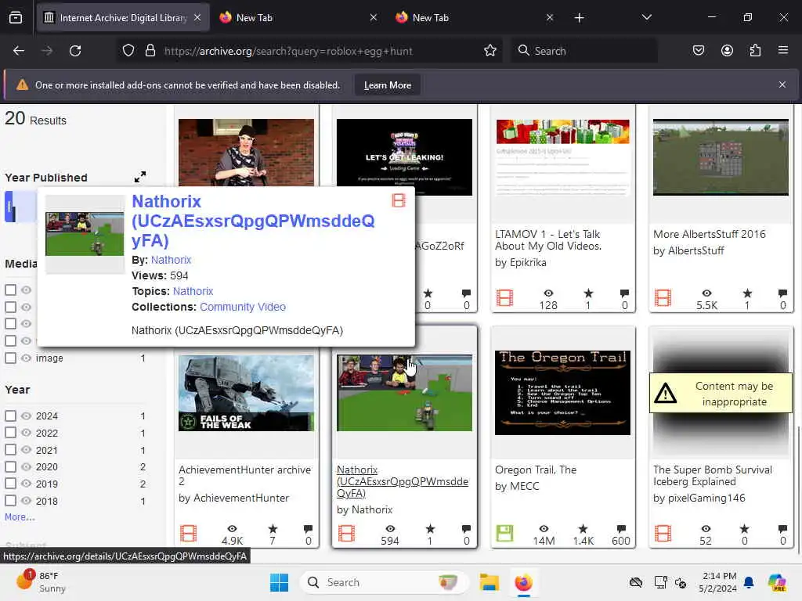Screen dimensions: 802x601
Task: Click movie icon on AchievementHunter card
Action: click(188, 534)
